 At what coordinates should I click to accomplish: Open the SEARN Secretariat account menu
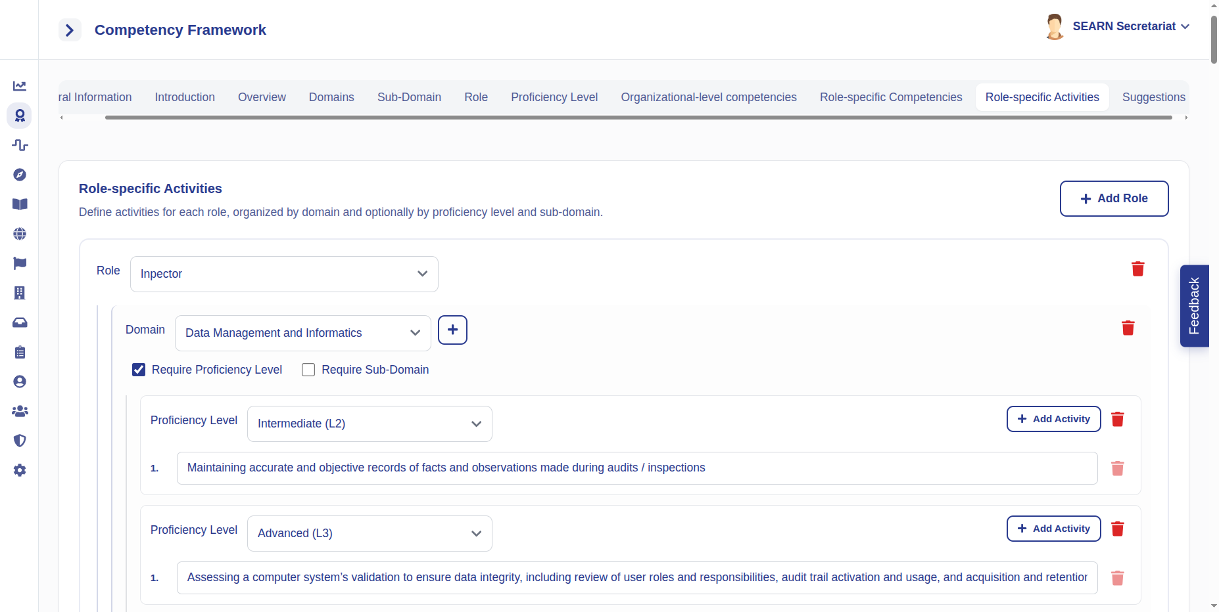1131,26
